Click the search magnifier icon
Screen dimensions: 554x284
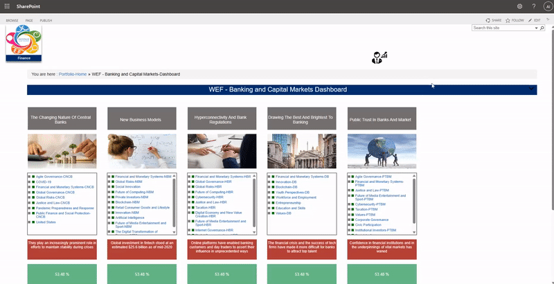pos(542,28)
